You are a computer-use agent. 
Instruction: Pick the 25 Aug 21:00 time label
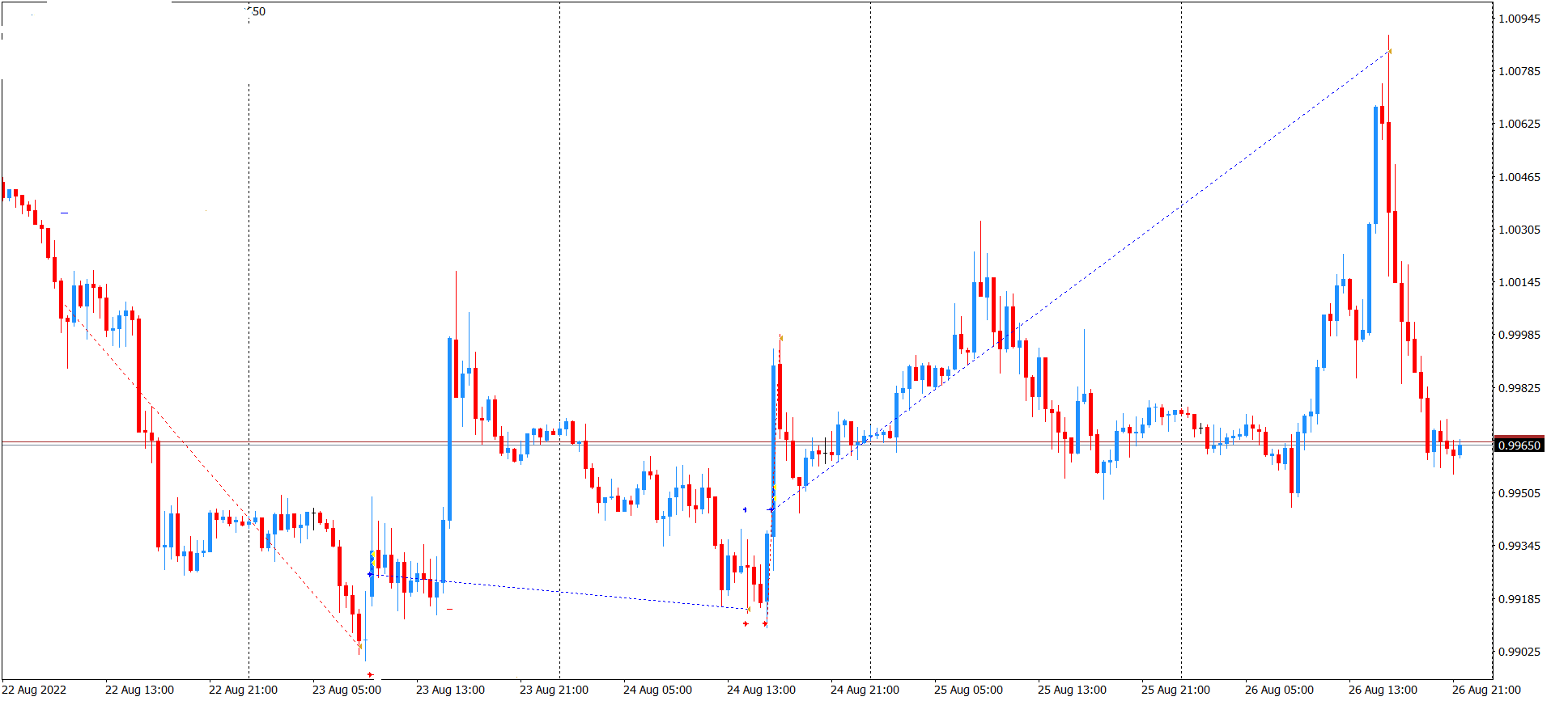click(1175, 690)
